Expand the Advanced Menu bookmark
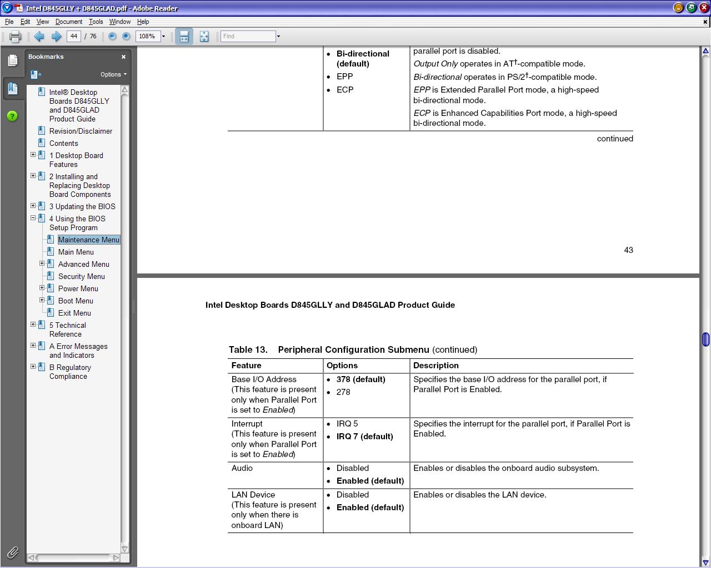This screenshot has width=711, height=568. coord(42,263)
